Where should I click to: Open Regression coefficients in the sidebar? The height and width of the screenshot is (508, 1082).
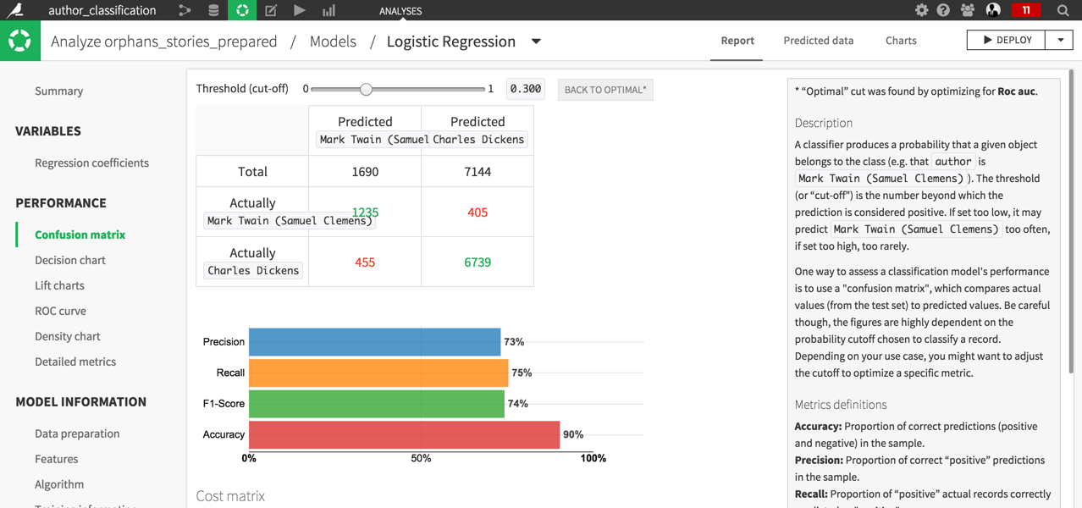(x=91, y=163)
